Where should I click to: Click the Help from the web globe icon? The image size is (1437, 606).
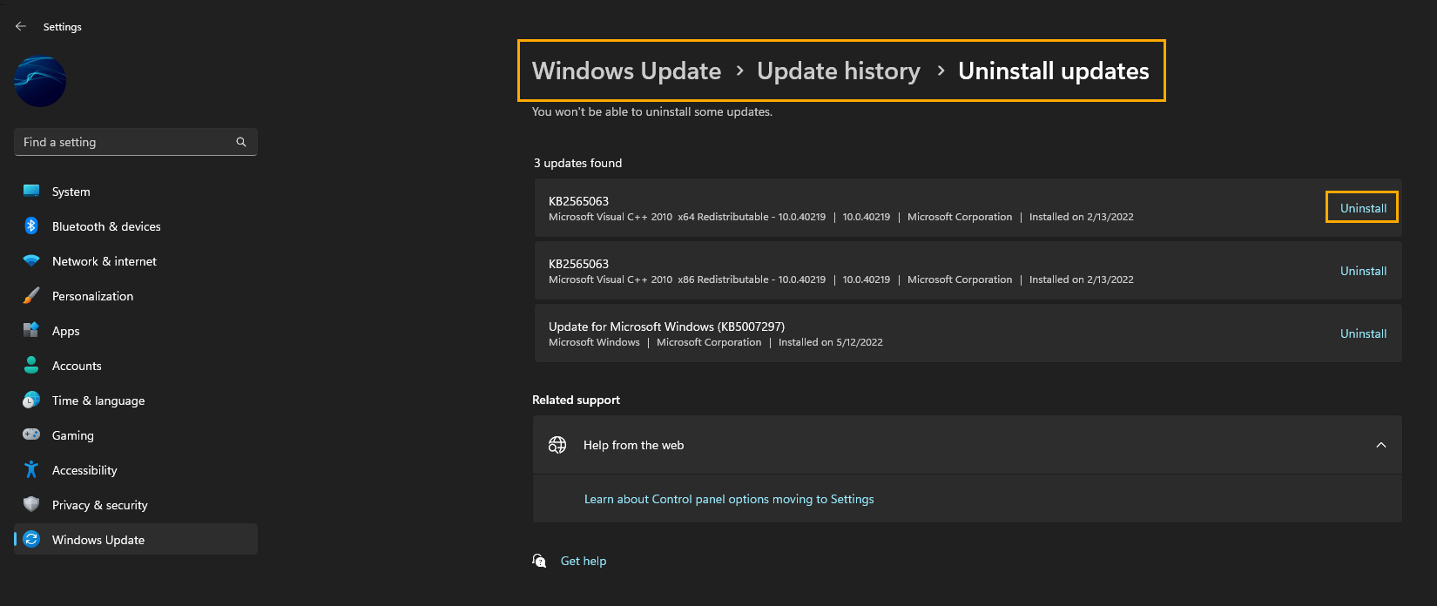[x=557, y=445]
